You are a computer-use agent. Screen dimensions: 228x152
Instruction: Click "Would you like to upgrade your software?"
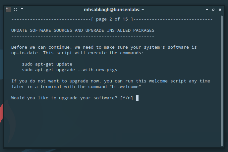pos(64,98)
